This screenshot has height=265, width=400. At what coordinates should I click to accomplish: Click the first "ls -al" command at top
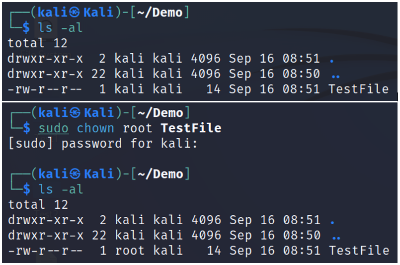[x=61, y=28]
